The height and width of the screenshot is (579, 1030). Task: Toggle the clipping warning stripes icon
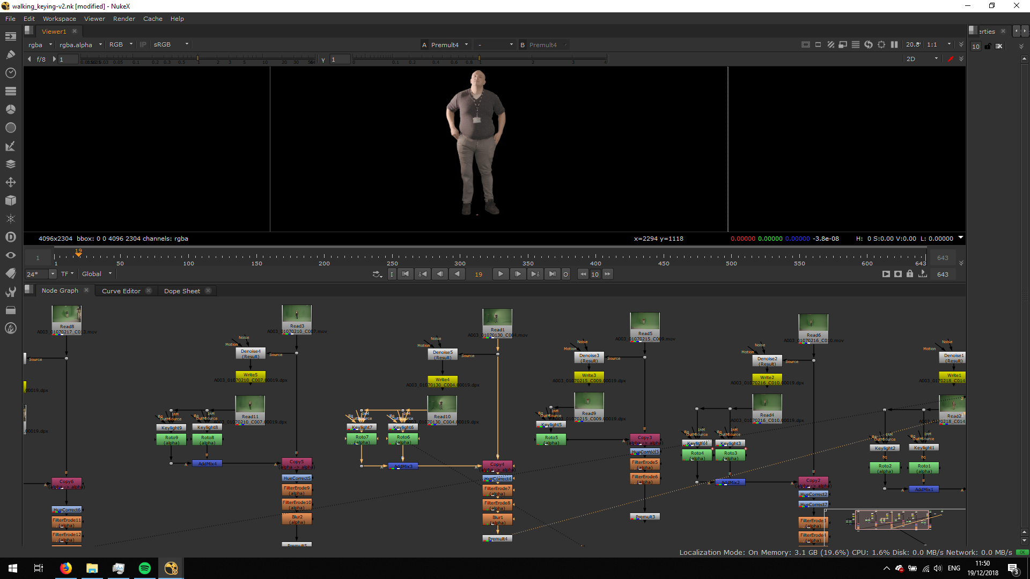pyautogui.click(x=830, y=44)
